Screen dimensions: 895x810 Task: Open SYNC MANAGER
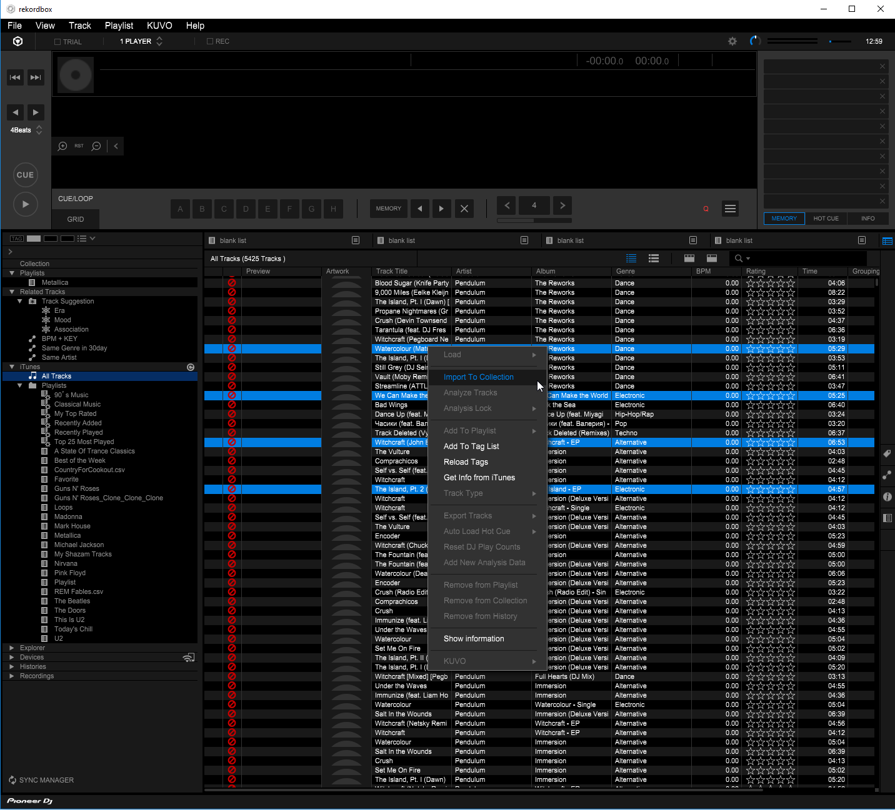[x=41, y=780]
